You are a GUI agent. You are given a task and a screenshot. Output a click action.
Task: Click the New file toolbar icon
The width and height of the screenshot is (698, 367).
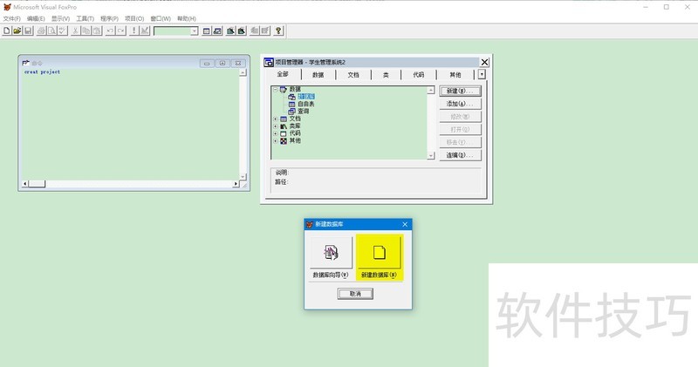pos(7,31)
